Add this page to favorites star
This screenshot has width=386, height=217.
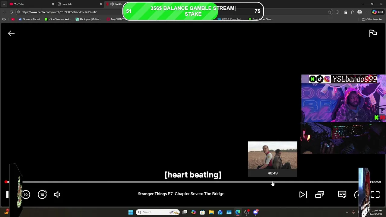330,12
